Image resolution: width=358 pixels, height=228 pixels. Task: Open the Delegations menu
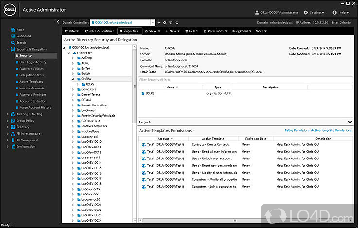pos(241,31)
